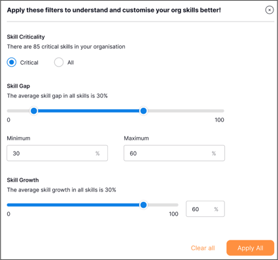Select the All radio button
Image resolution: width=278 pixels, height=260 pixels.
coord(59,62)
